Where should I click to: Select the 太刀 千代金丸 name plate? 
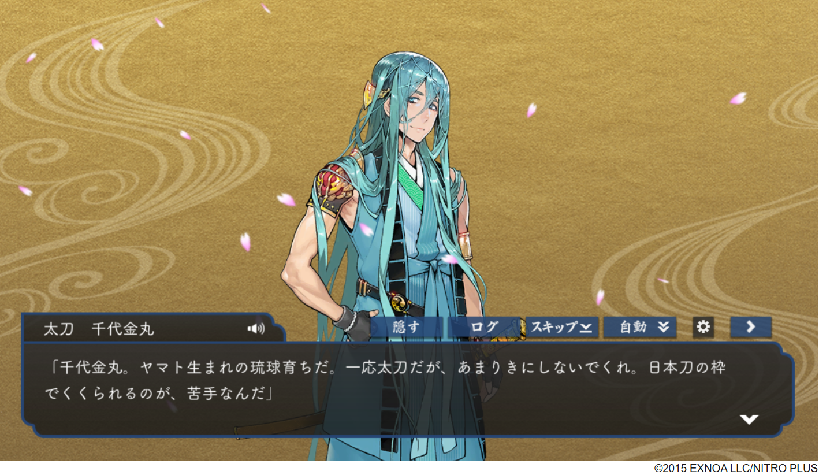coord(99,329)
